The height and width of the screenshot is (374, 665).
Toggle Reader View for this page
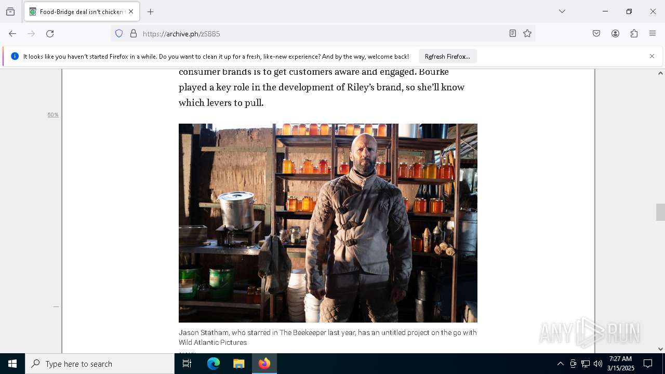coord(513,33)
